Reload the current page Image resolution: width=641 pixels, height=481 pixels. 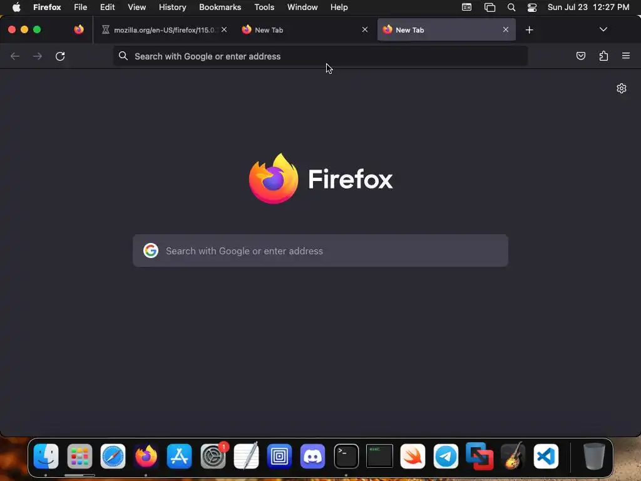(60, 56)
